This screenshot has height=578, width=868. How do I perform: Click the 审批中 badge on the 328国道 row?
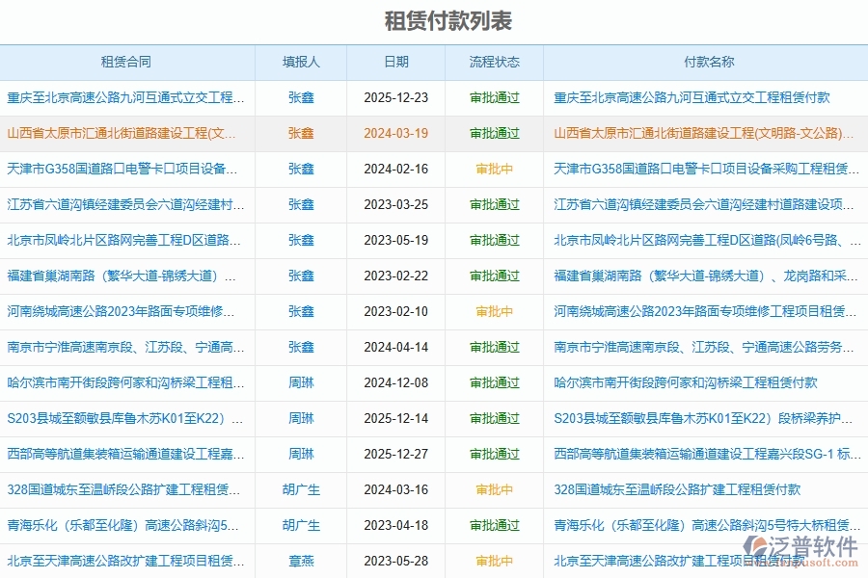point(493,489)
